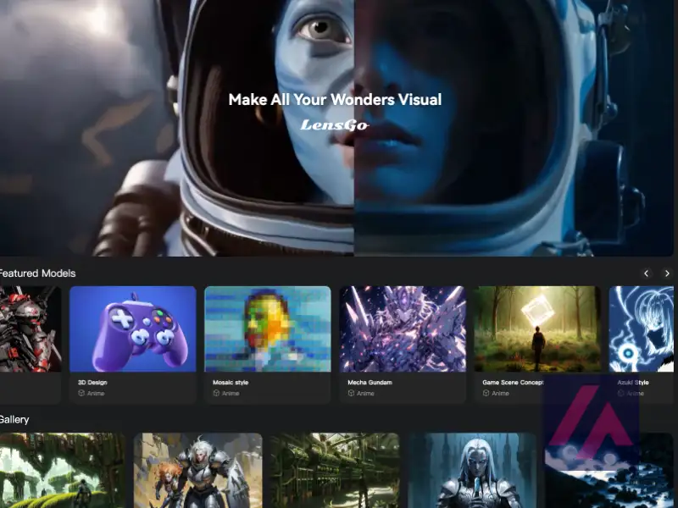Open the gallery image of armored warrior with orange-haired girl

pyautogui.click(x=198, y=471)
